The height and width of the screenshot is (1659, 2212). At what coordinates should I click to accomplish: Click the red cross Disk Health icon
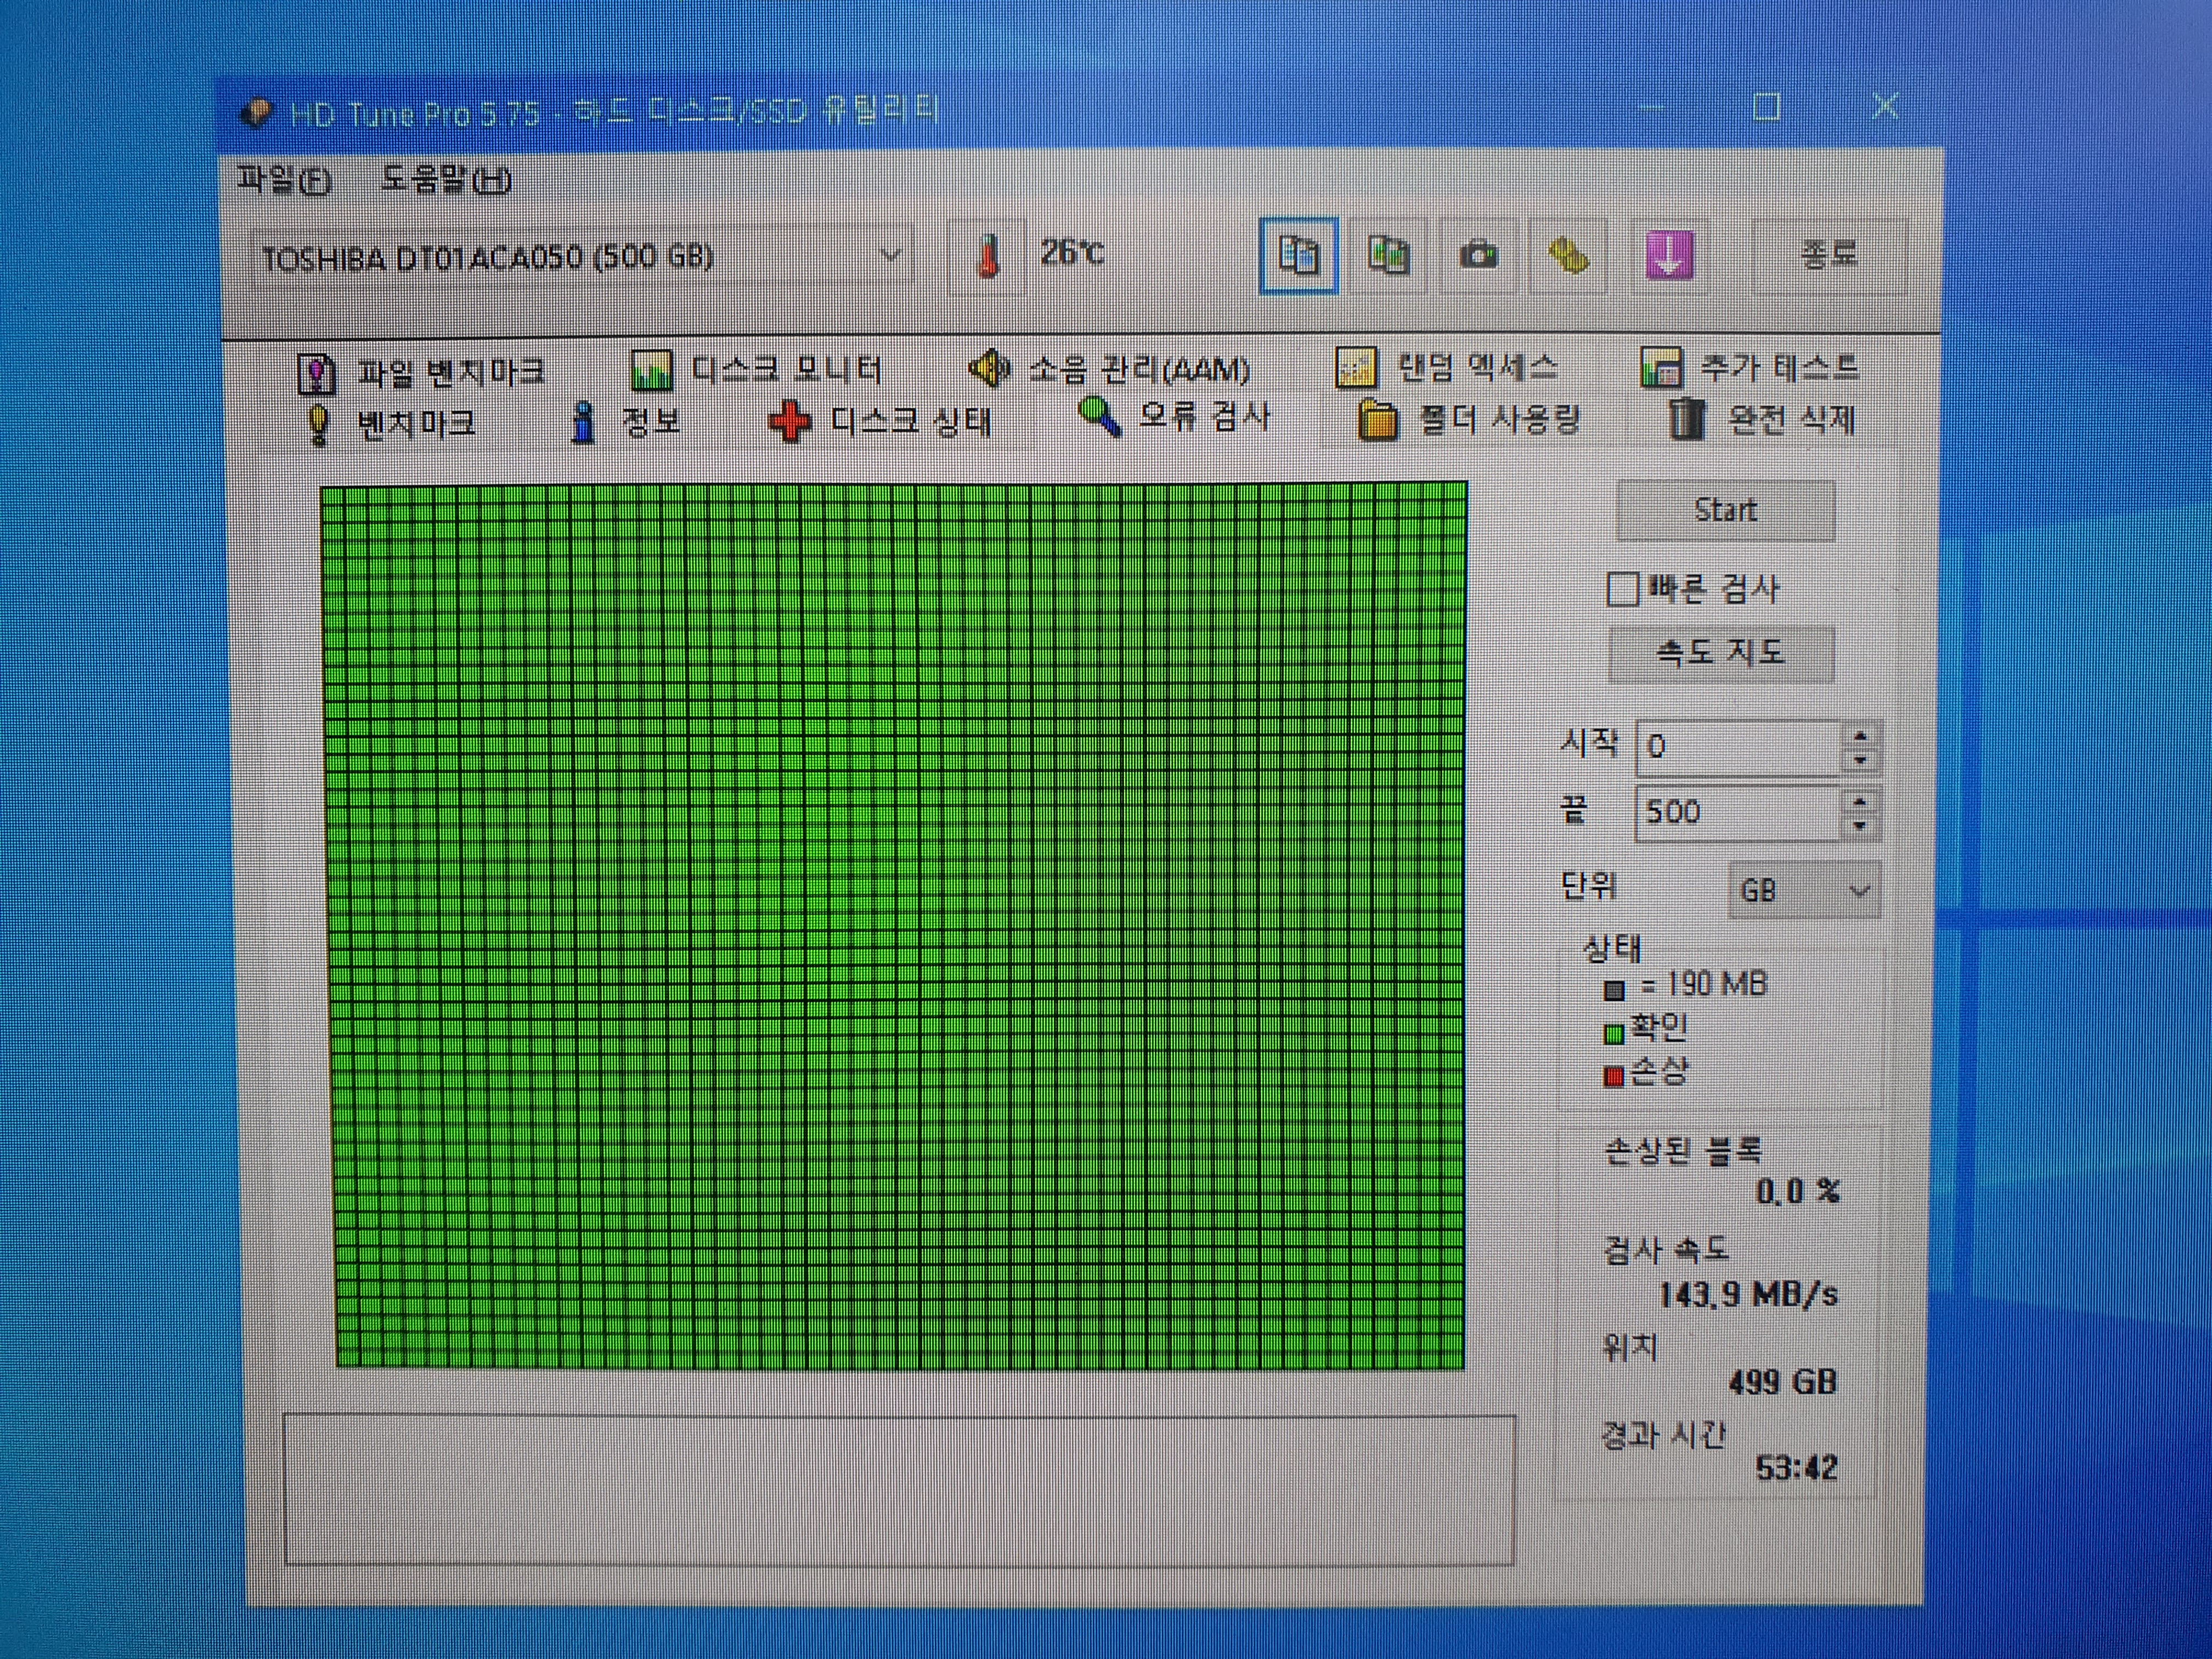click(789, 421)
